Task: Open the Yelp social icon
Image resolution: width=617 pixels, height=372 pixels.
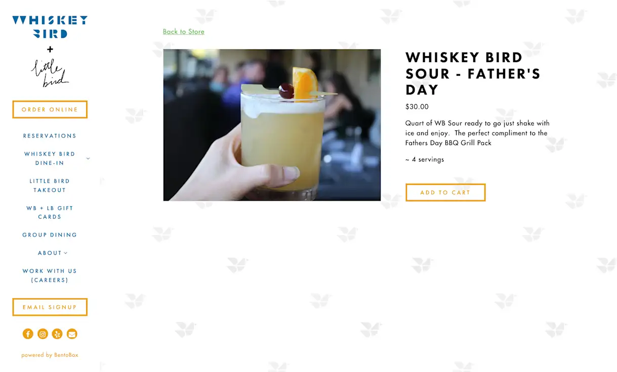Action: coord(57,334)
